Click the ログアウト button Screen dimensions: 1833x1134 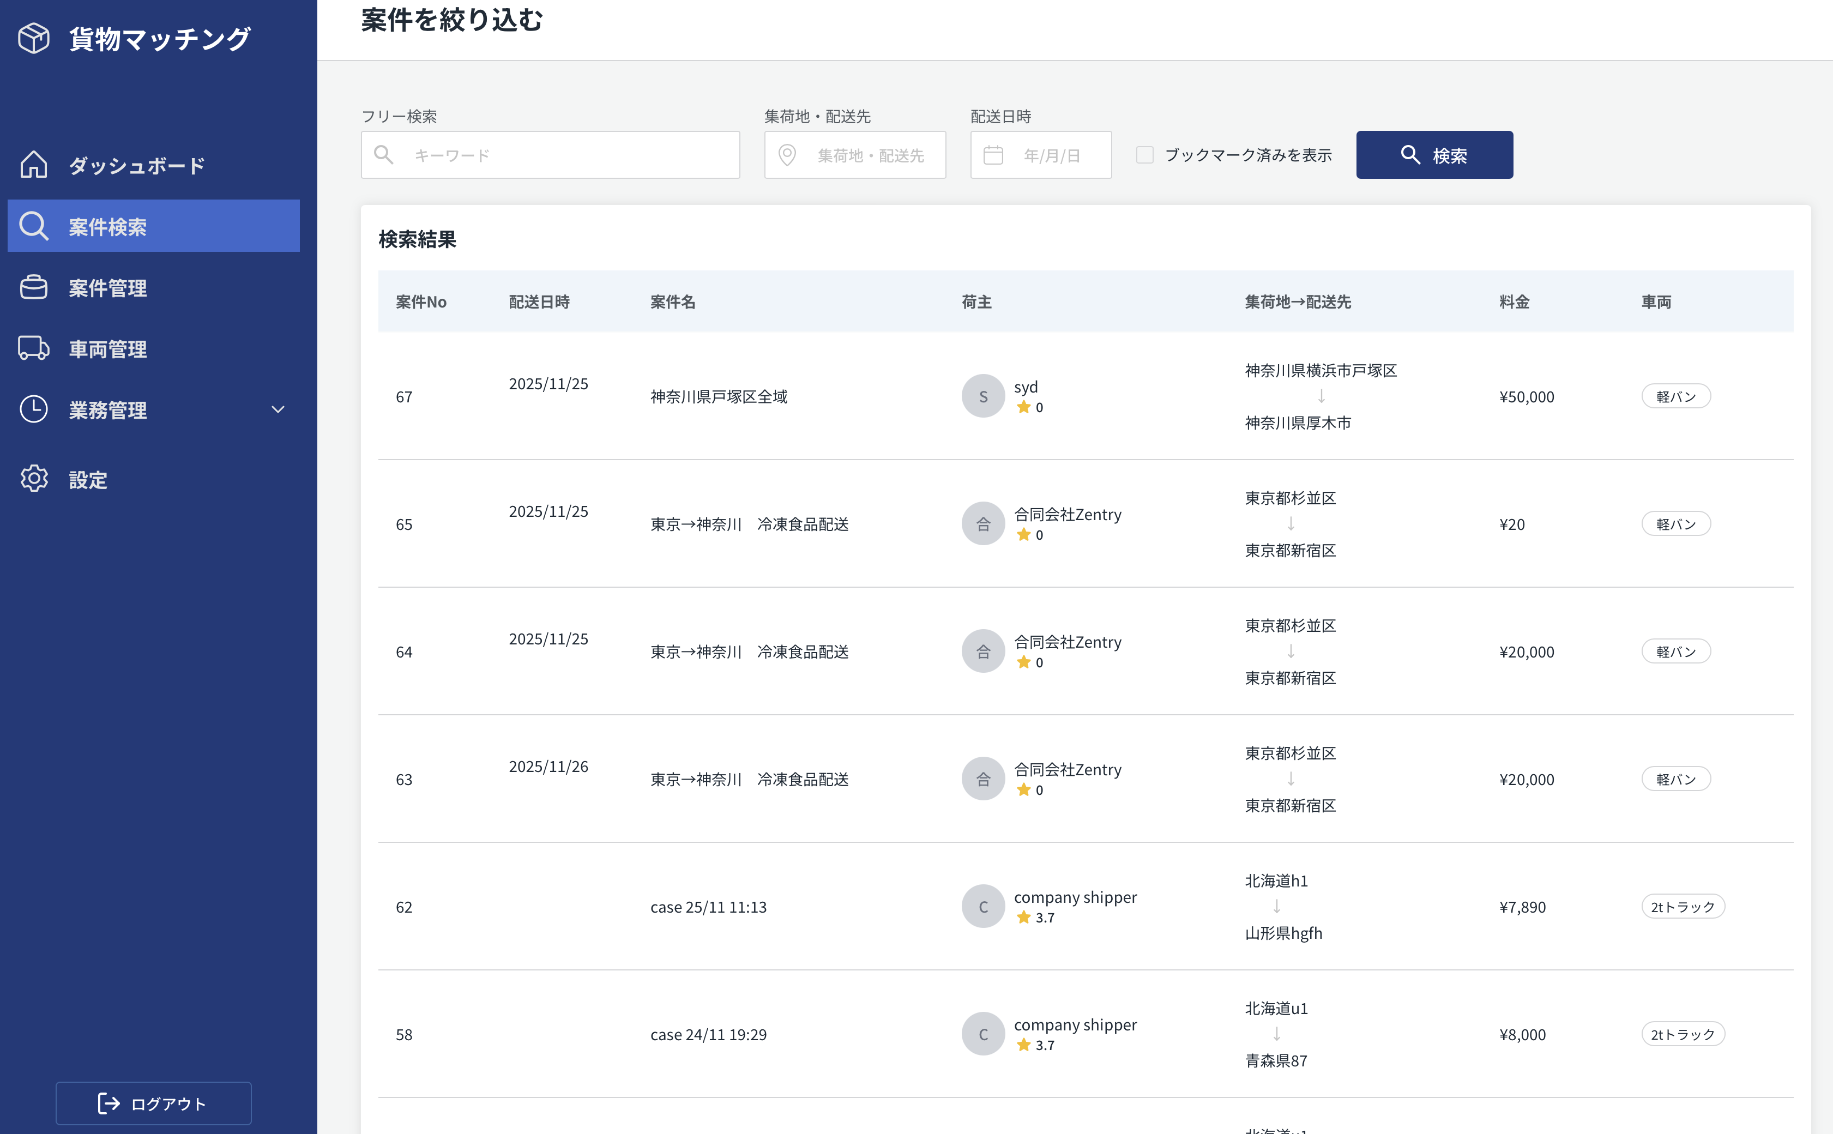point(154,1102)
